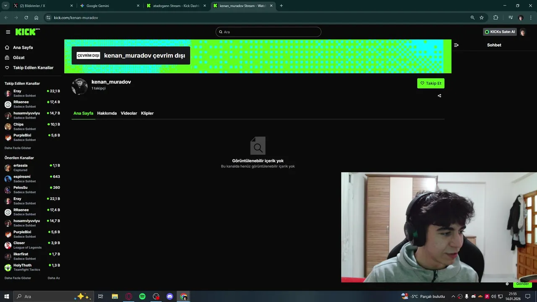Open chat settings gear icon
Image resolution: width=537 pixels, height=302 pixels.
click(507, 284)
